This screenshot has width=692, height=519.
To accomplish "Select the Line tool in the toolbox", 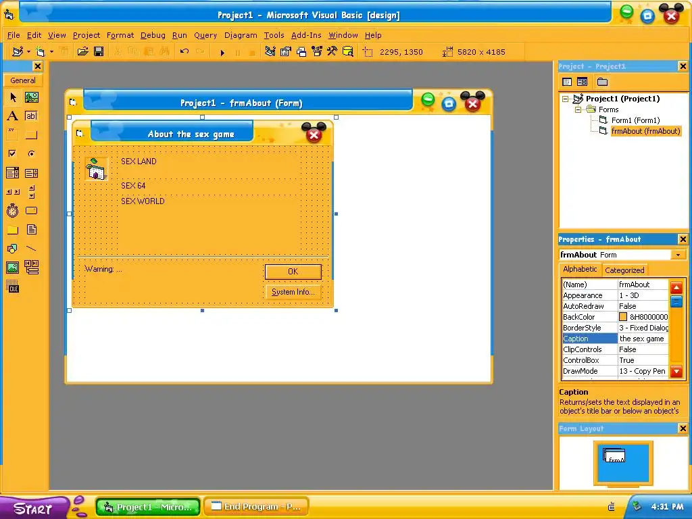I will pyautogui.click(x=31, y=249).
